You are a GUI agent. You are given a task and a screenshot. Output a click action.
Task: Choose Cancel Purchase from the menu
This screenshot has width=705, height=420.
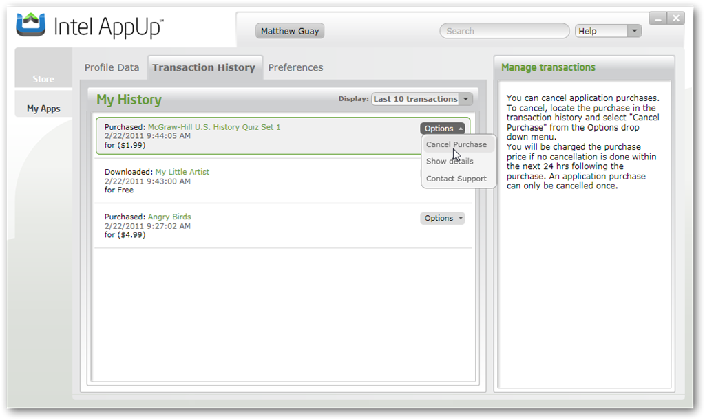click(456, 144)
